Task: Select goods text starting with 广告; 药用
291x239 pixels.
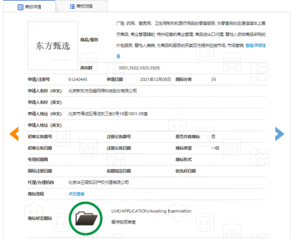Action: (x=191, y=40)
